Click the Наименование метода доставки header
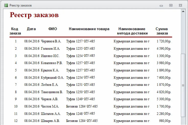Screen dimensions: 188x125 132,31
